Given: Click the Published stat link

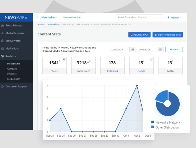Looking at the screenshot, I should click(x=112, y=71).
